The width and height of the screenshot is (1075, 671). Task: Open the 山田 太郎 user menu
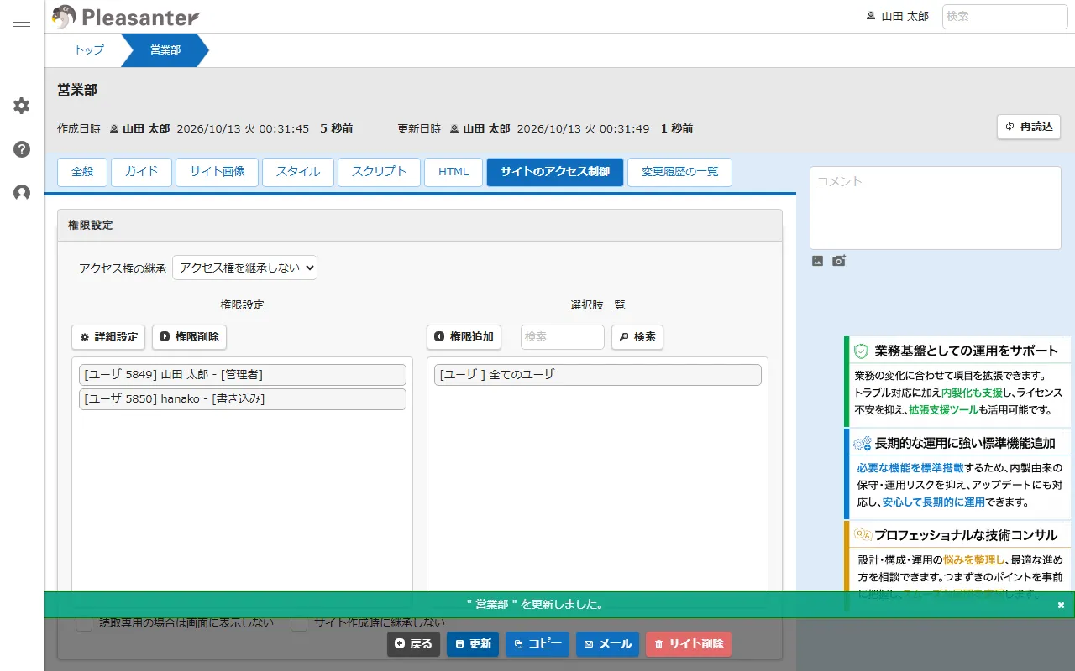(897, 17)
